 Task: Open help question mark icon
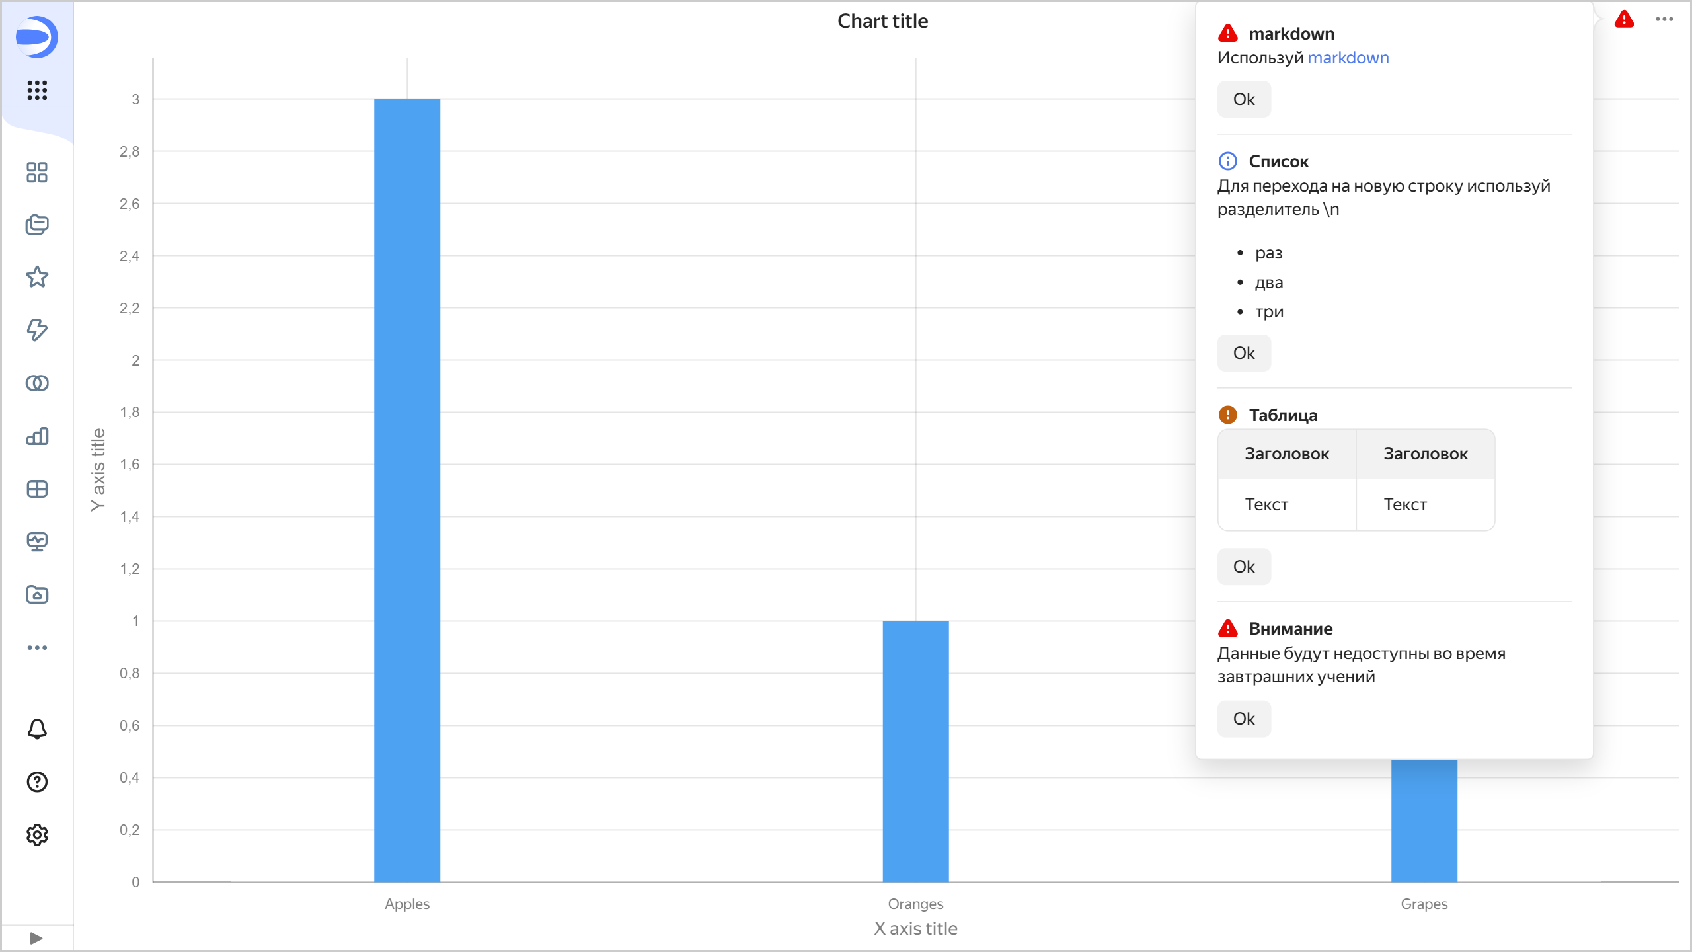37,782
